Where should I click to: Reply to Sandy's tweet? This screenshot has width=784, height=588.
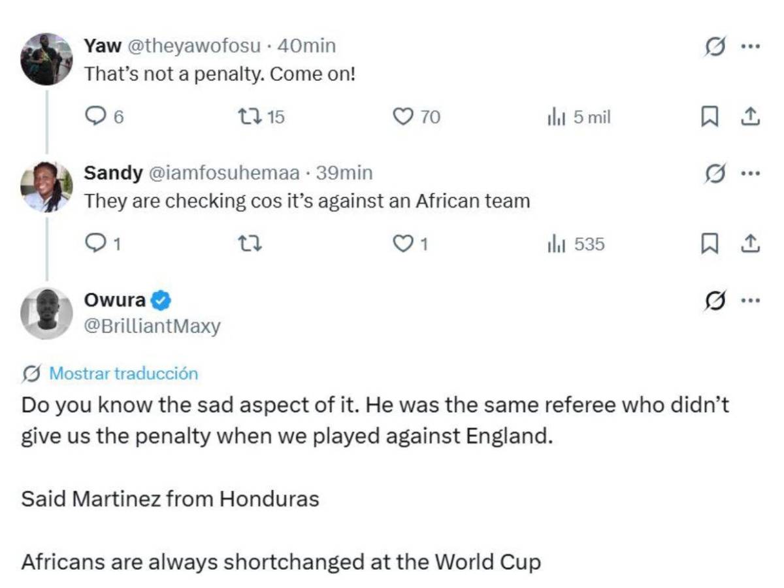pyautogui.click(x=104, y=244)
